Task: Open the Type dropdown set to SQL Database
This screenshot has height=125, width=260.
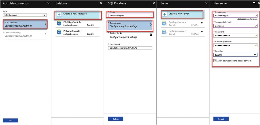Action: click(x=25, y=15)
